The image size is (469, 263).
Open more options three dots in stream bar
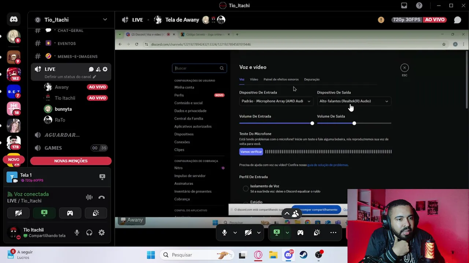tap(333, 233)
